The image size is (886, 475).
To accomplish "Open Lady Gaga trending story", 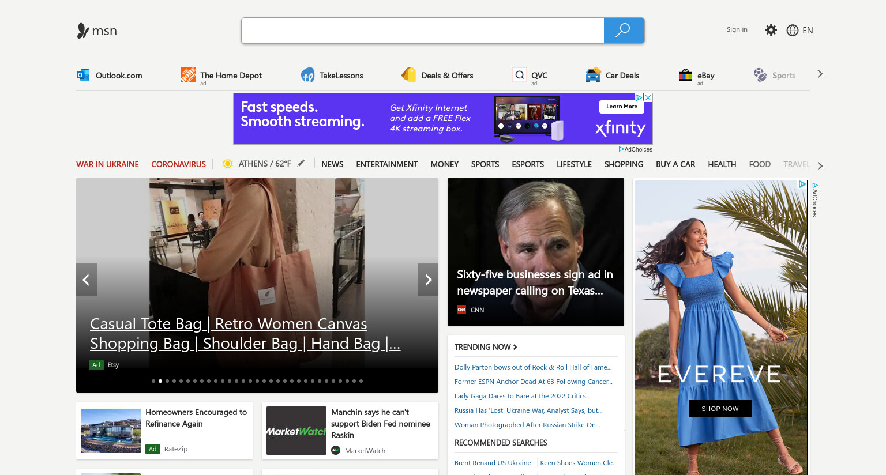I will 523,396.
